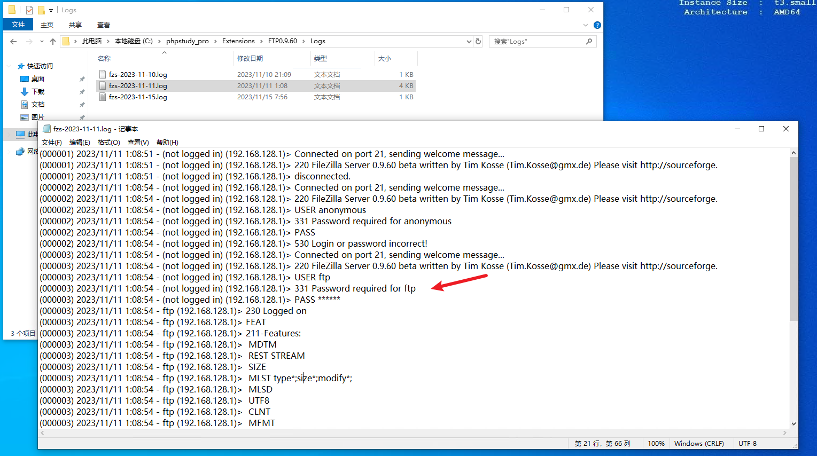Click the new folder icon in Explorer title bar
This screenshot has height=456, width=817.
[x=41, y=10]
